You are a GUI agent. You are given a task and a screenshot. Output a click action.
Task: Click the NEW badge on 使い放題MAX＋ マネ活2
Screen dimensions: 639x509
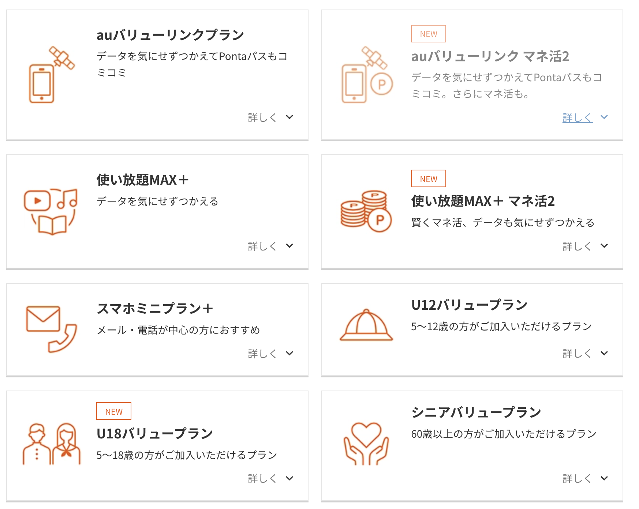coord(428,178)
